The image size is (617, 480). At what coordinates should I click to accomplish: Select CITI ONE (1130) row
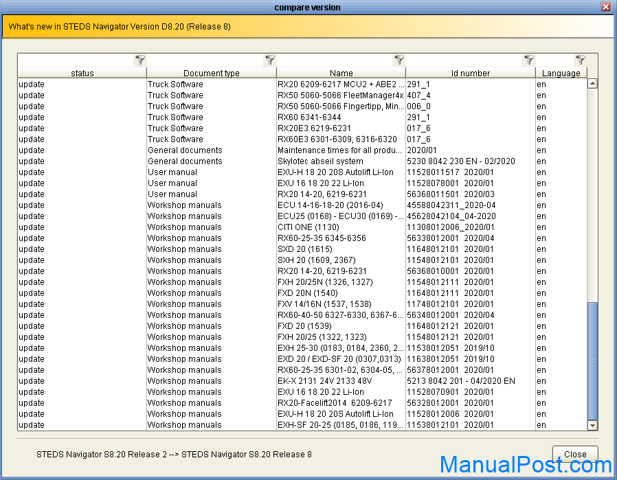tap(302, 227)
